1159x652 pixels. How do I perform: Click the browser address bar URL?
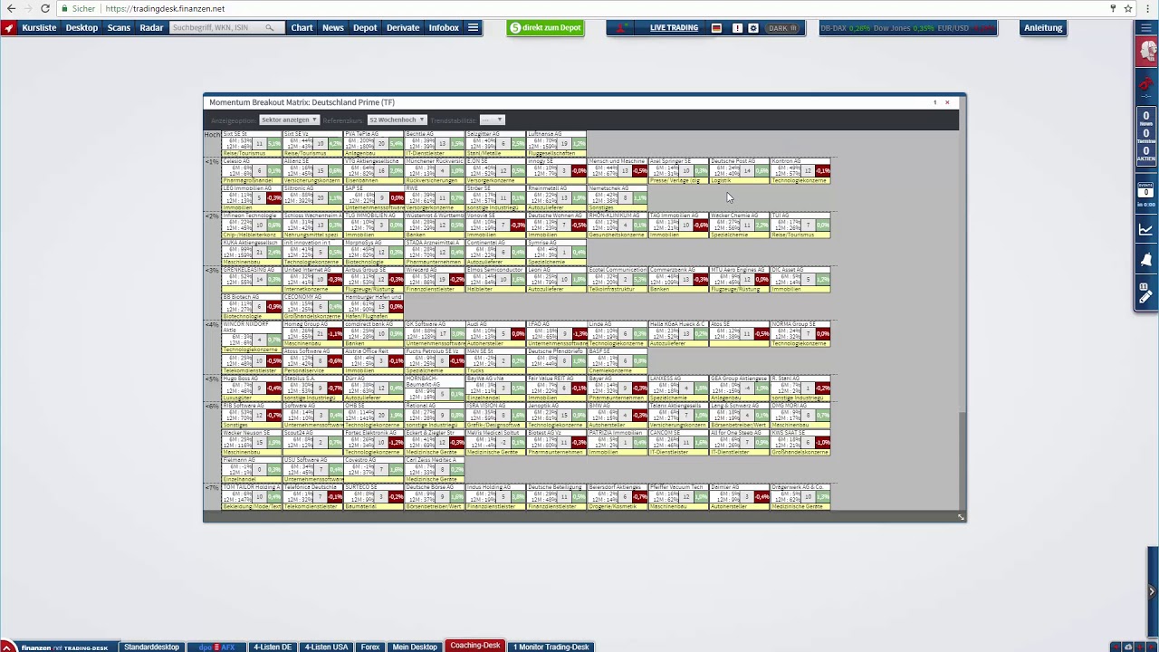point(165,8)
